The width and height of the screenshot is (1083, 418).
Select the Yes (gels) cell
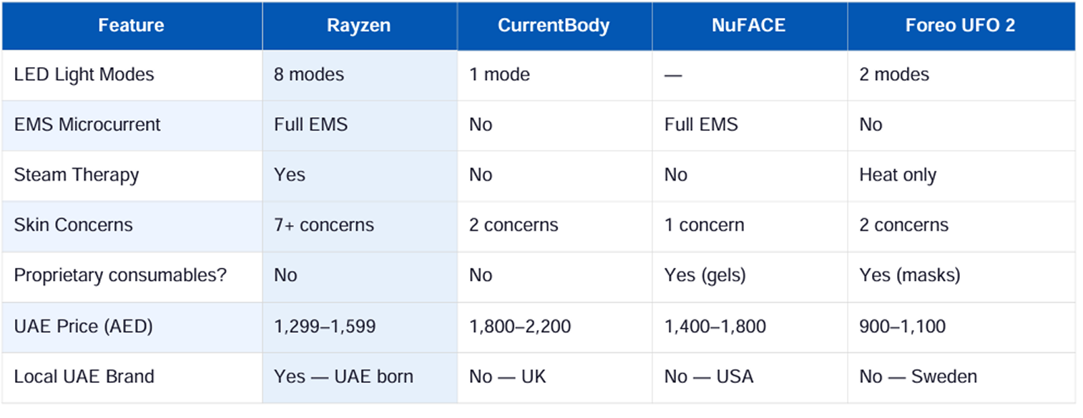coord(750,276)
